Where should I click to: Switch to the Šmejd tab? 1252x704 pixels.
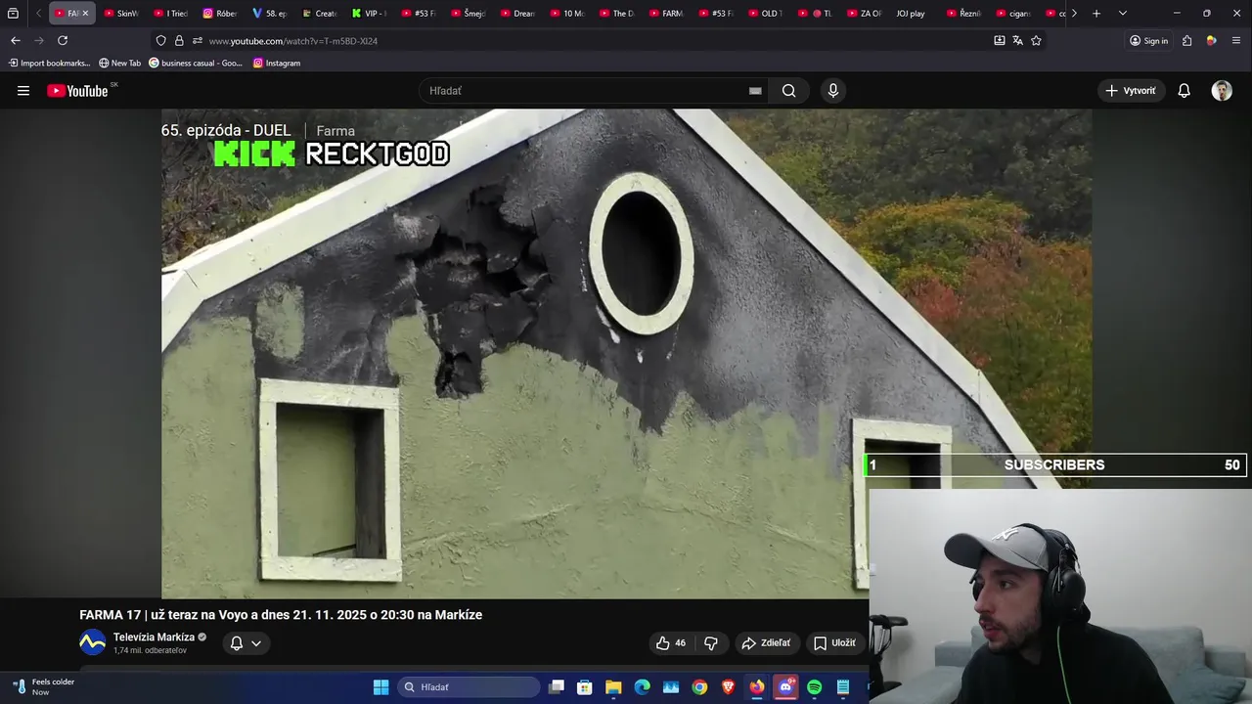[x=469, y=14]
